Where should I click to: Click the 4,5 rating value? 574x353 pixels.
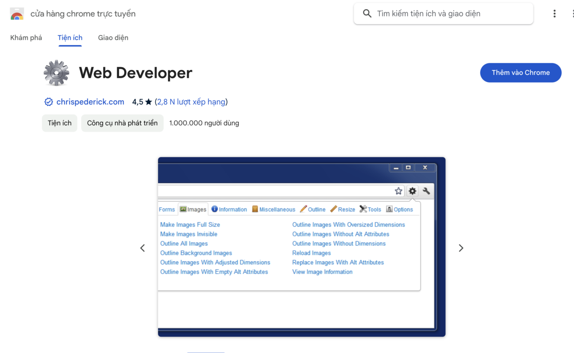click(x=138, y=102)
